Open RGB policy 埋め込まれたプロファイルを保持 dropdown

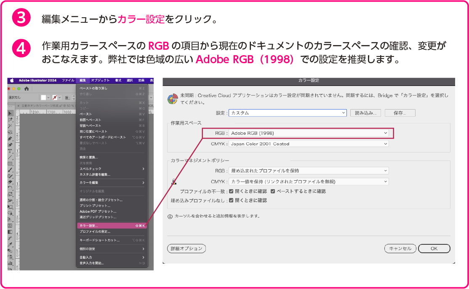pyautogui.click(x=309, y=171)
